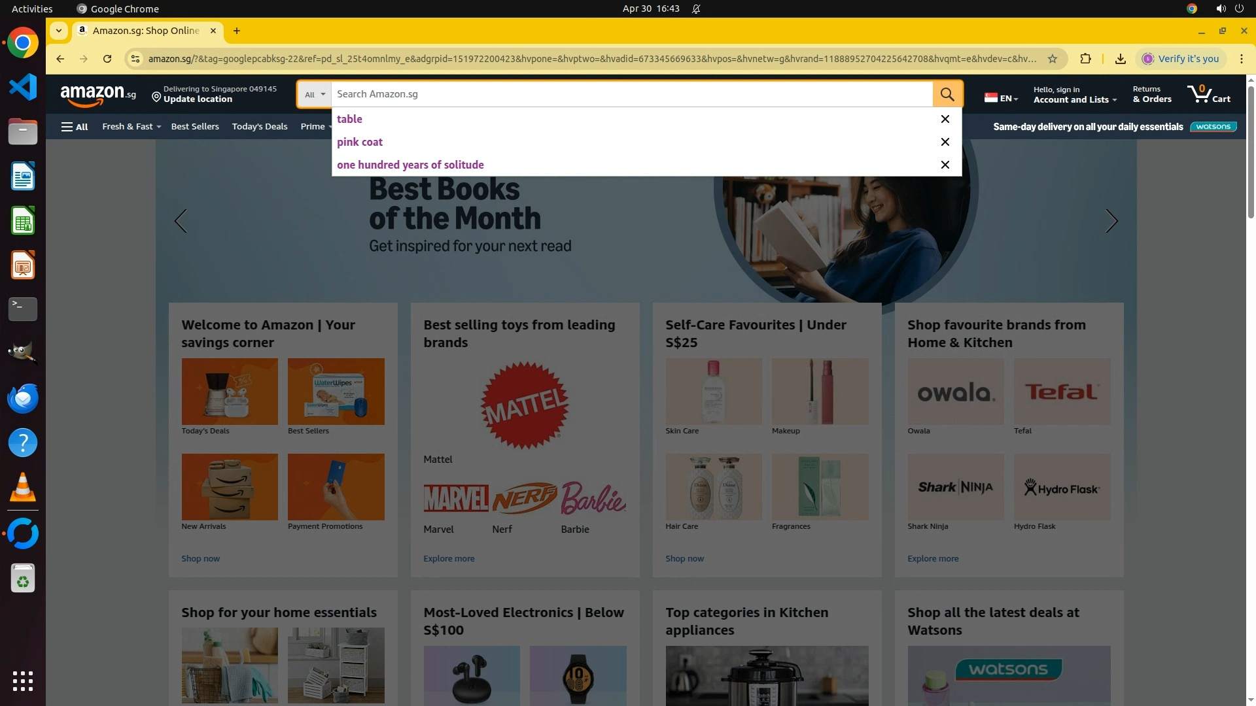Image resolution: width=1256 pixels, height=706 pixels.
Task: Open the EN language selector dropdown
Action: pyautogui.click(x=1002, y=98)
